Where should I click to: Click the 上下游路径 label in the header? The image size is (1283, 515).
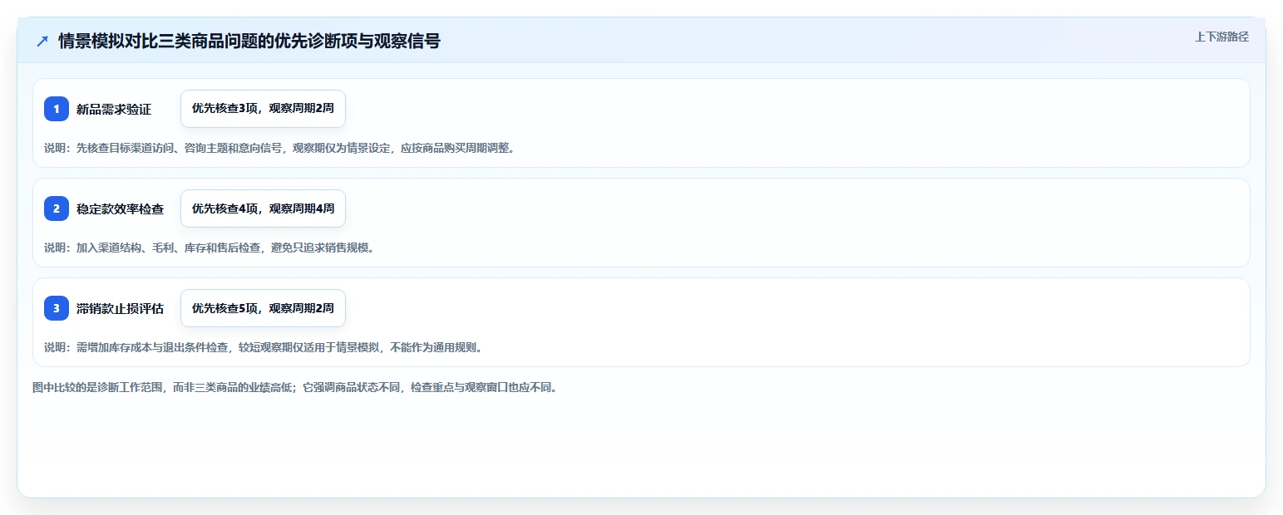(x=1221, y=37)
